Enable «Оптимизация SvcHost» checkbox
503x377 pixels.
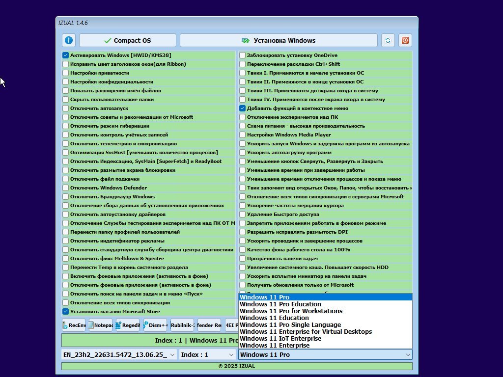[x=65, y=153]
